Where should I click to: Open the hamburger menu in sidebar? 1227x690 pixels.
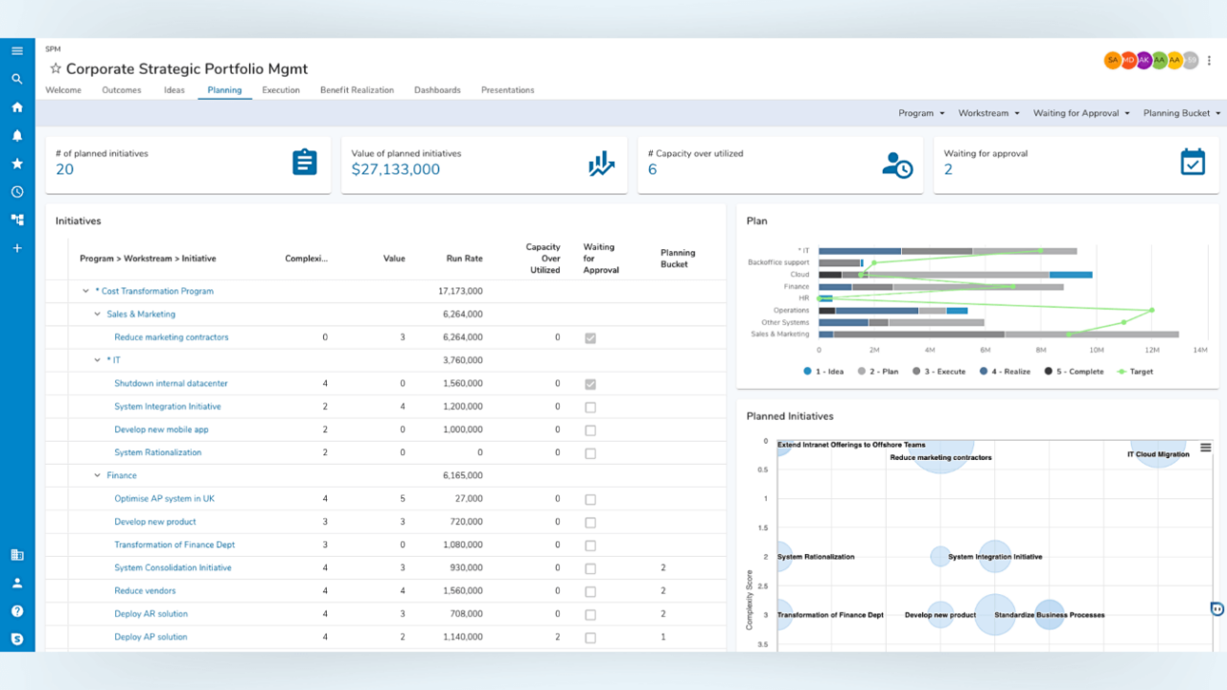tap(17, 51)
